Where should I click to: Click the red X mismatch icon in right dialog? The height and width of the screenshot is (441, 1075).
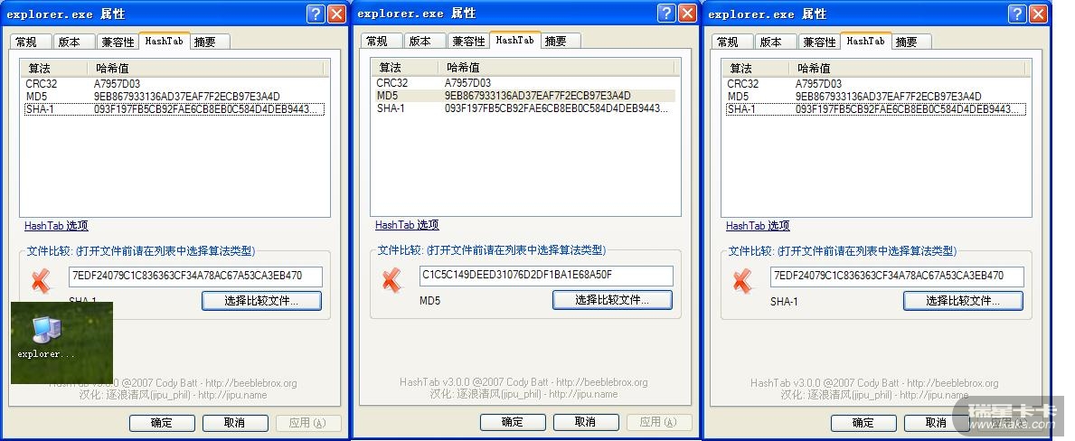coord(742,280)
